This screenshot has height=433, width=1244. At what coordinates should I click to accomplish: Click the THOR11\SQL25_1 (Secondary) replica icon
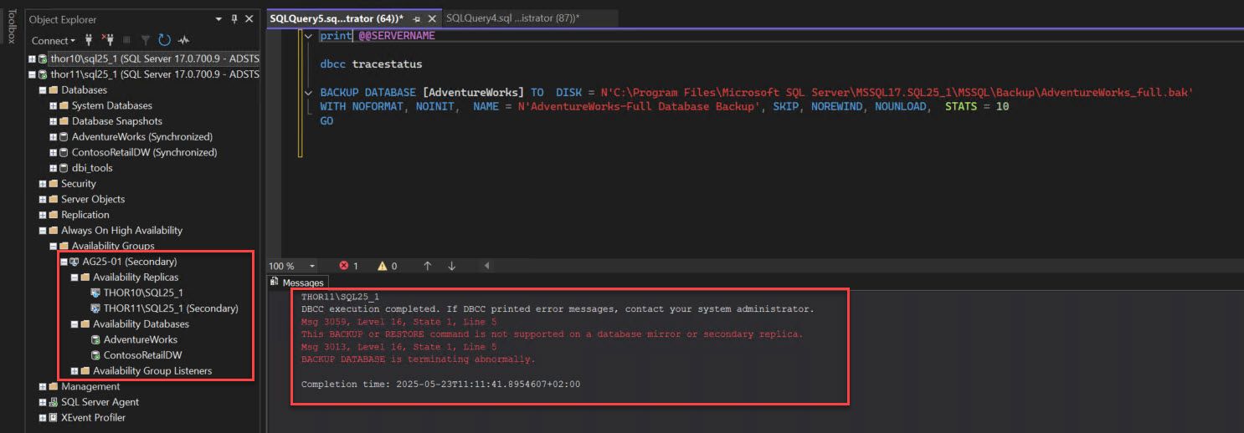(x=95, y=308)
